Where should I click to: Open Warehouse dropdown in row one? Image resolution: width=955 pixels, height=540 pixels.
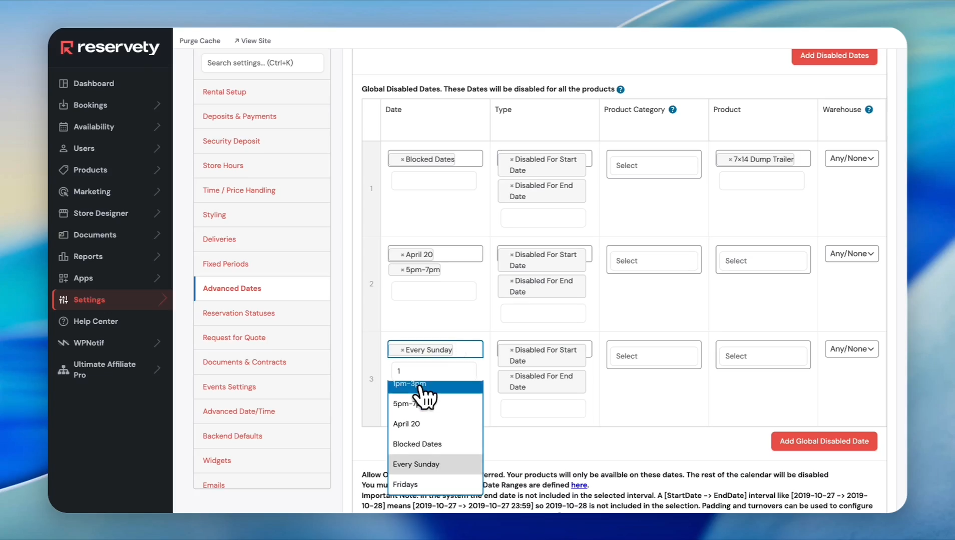pyautogui.click(x=851, y=158)
